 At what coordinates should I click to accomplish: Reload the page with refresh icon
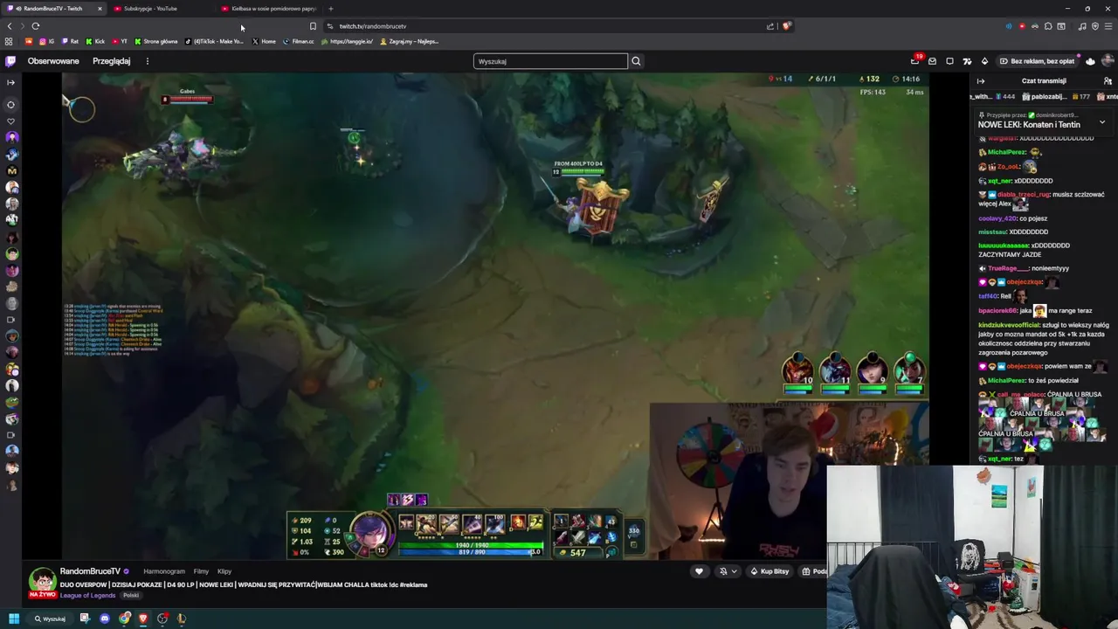coord(35,26)
